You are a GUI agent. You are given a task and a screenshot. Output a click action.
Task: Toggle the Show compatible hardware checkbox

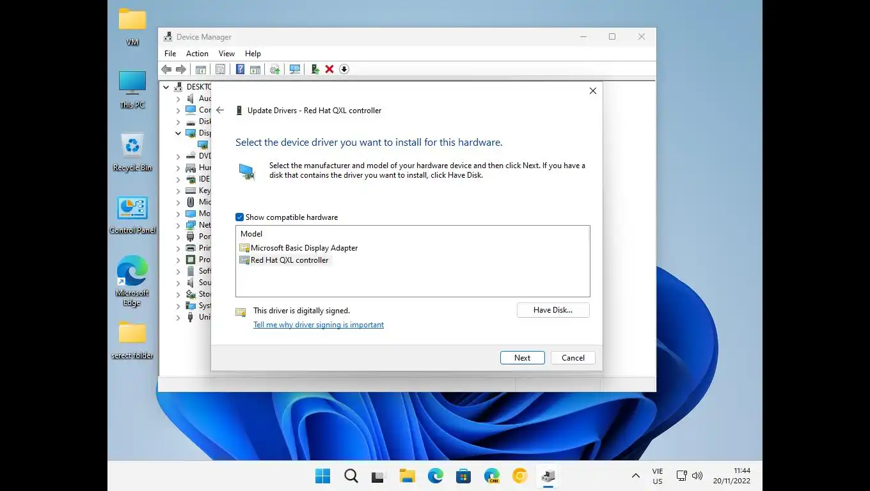coord(240,217)
